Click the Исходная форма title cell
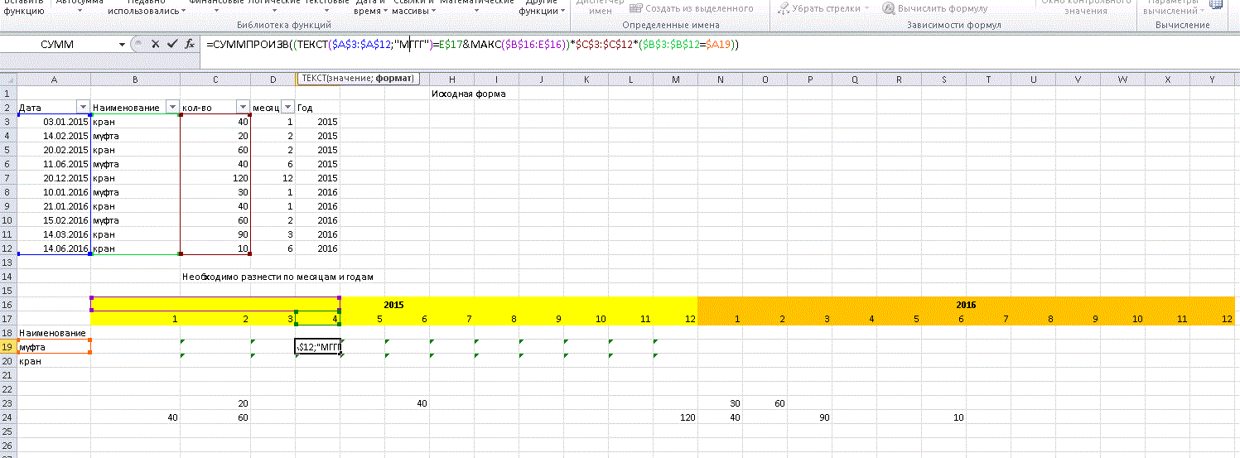The image size is (1240, 458). click(x=469, y=94)
